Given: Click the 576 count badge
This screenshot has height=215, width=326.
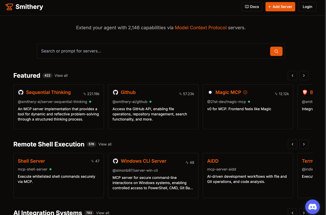Looking at the screenshot, I should [x=91, y=144].
